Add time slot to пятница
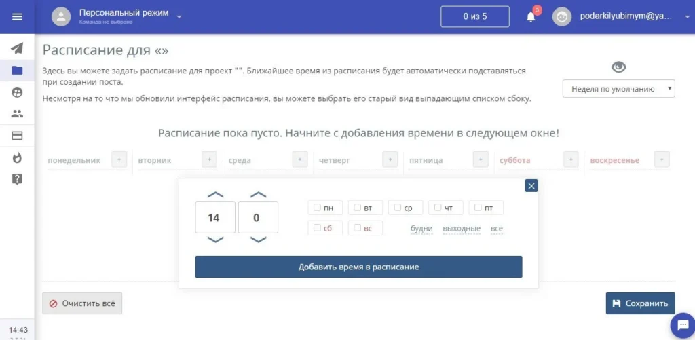The height and width of the screenshot is (340, 695). coord(481,159)
